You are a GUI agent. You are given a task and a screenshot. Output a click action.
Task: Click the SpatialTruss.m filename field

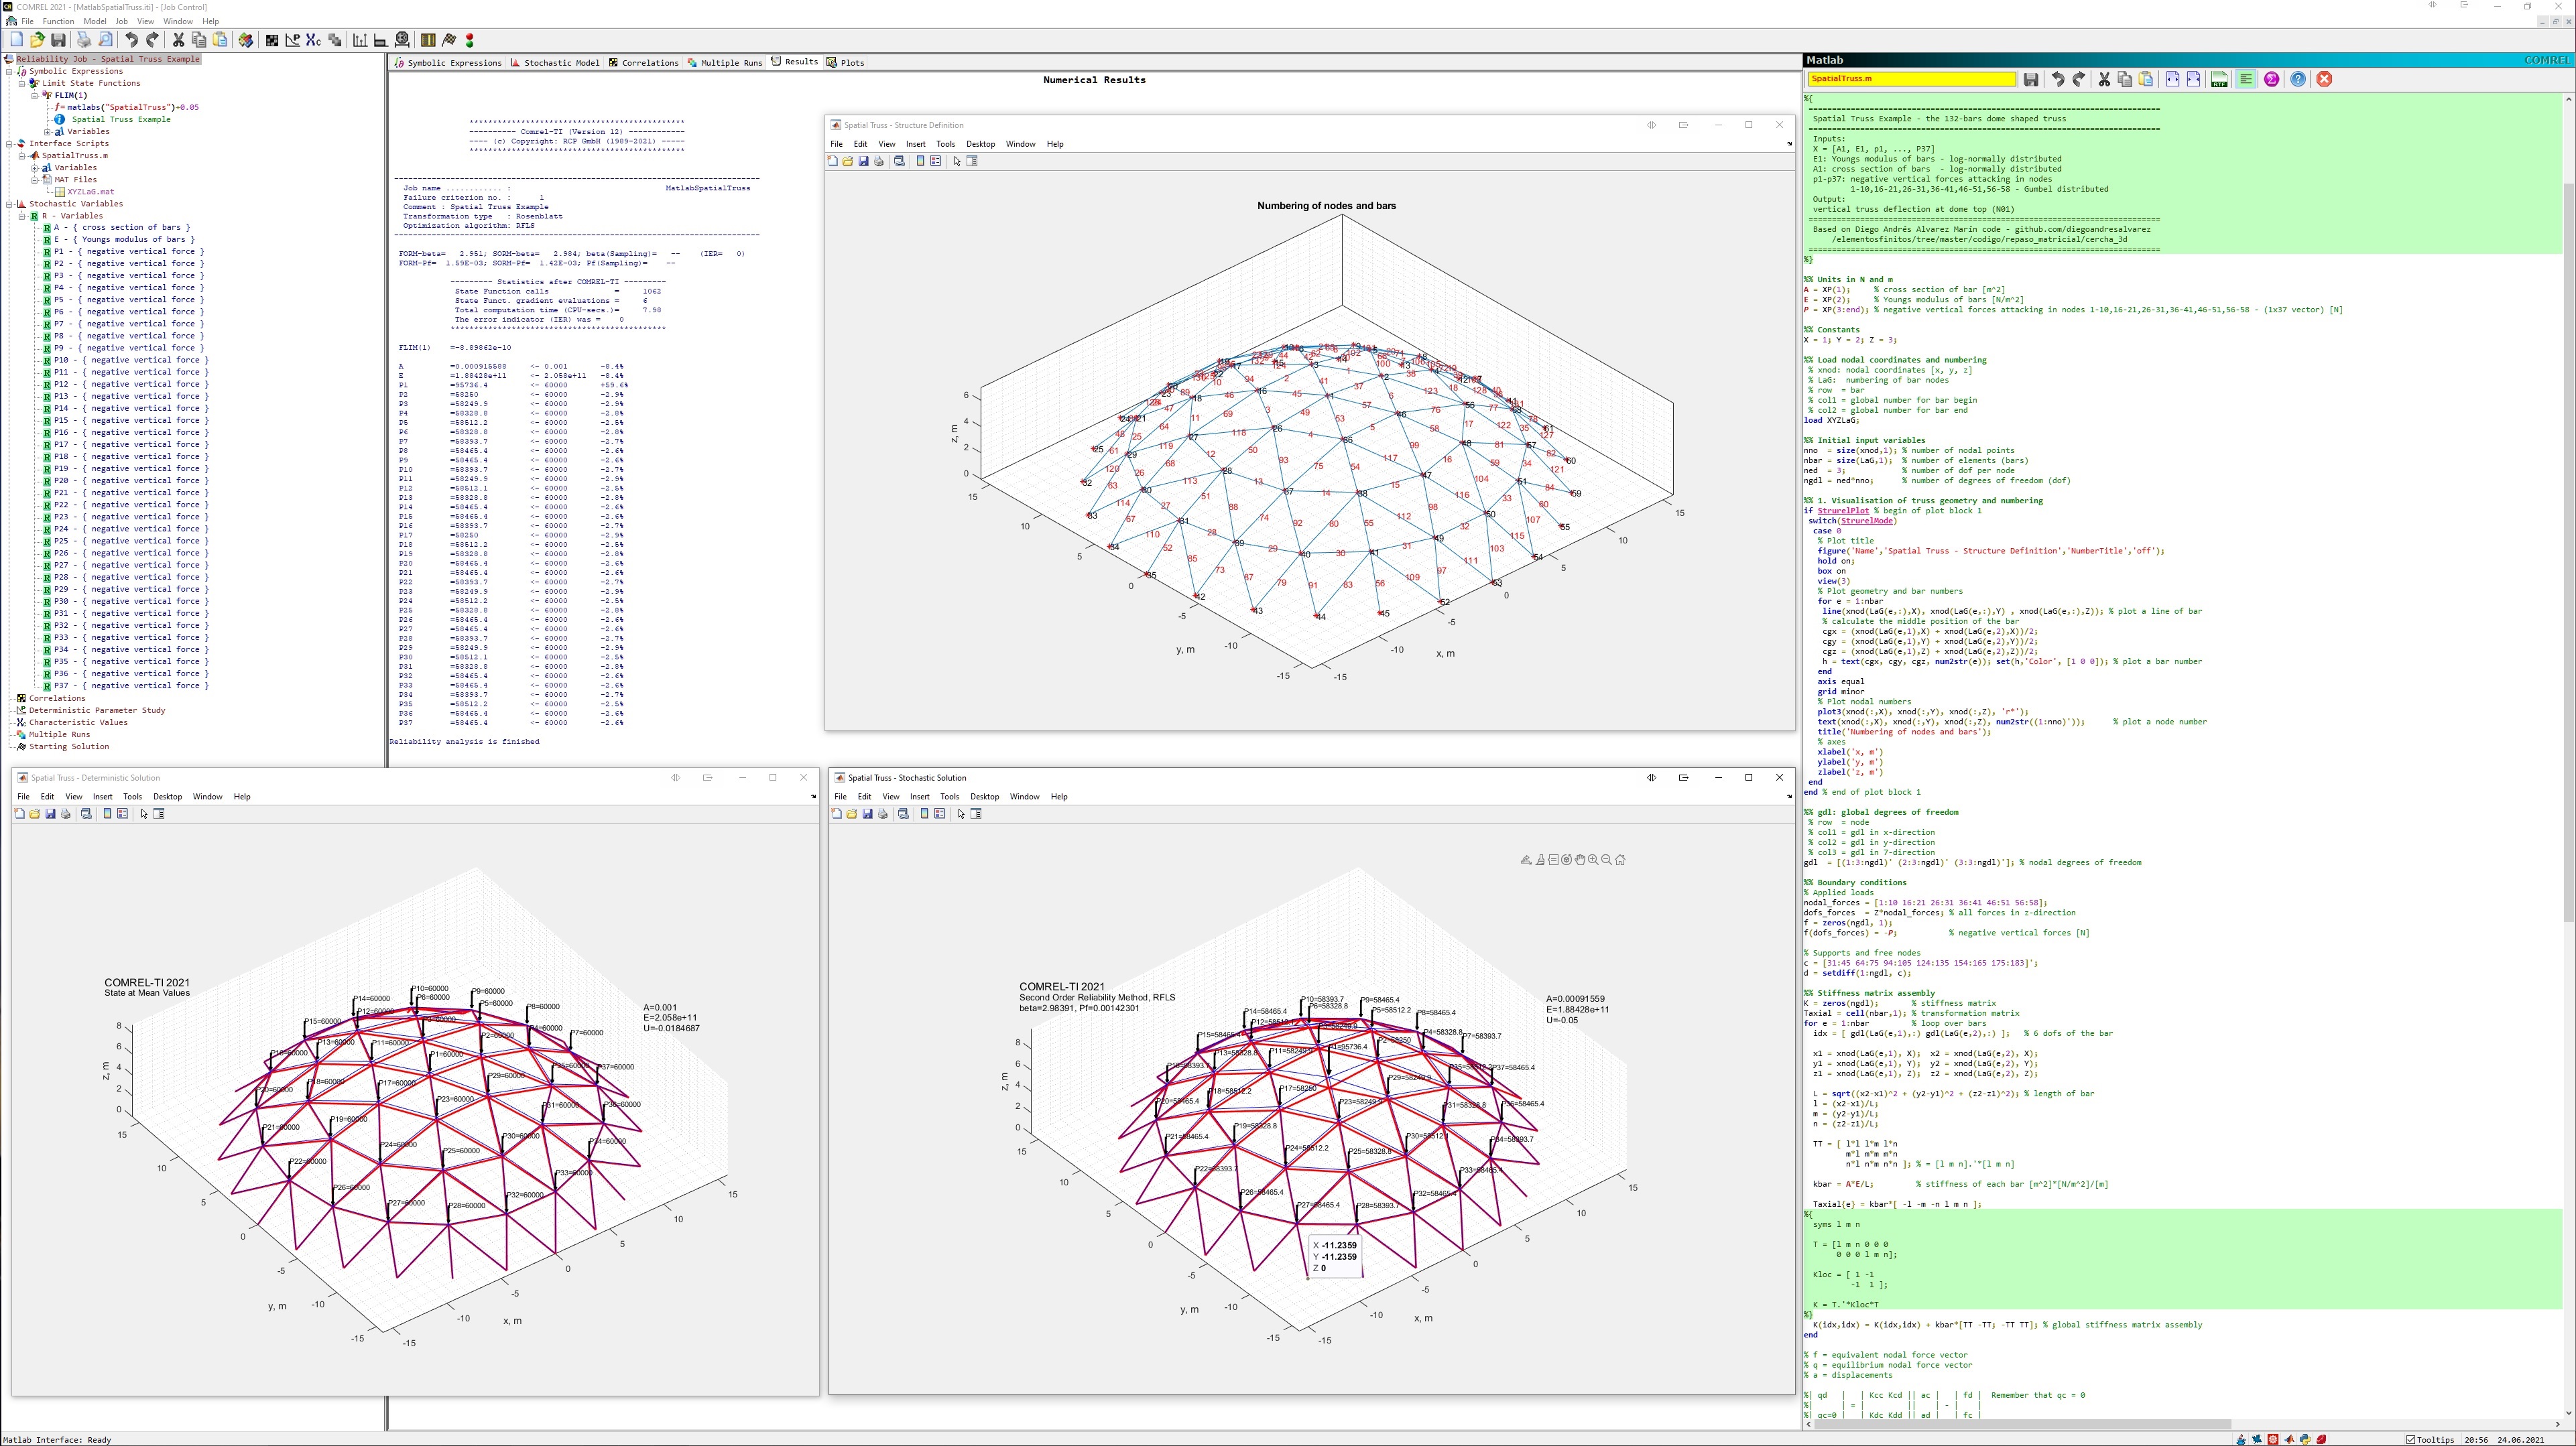(x=1911, y=79)
